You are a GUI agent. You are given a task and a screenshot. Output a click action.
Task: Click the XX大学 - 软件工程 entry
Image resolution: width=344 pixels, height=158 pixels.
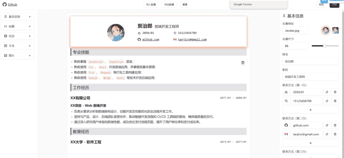coord(86,142)
